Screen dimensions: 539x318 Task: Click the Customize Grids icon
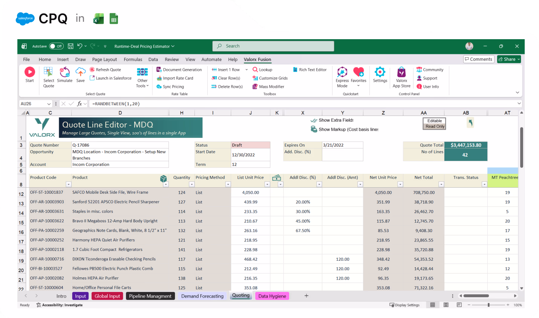(270, 78)
